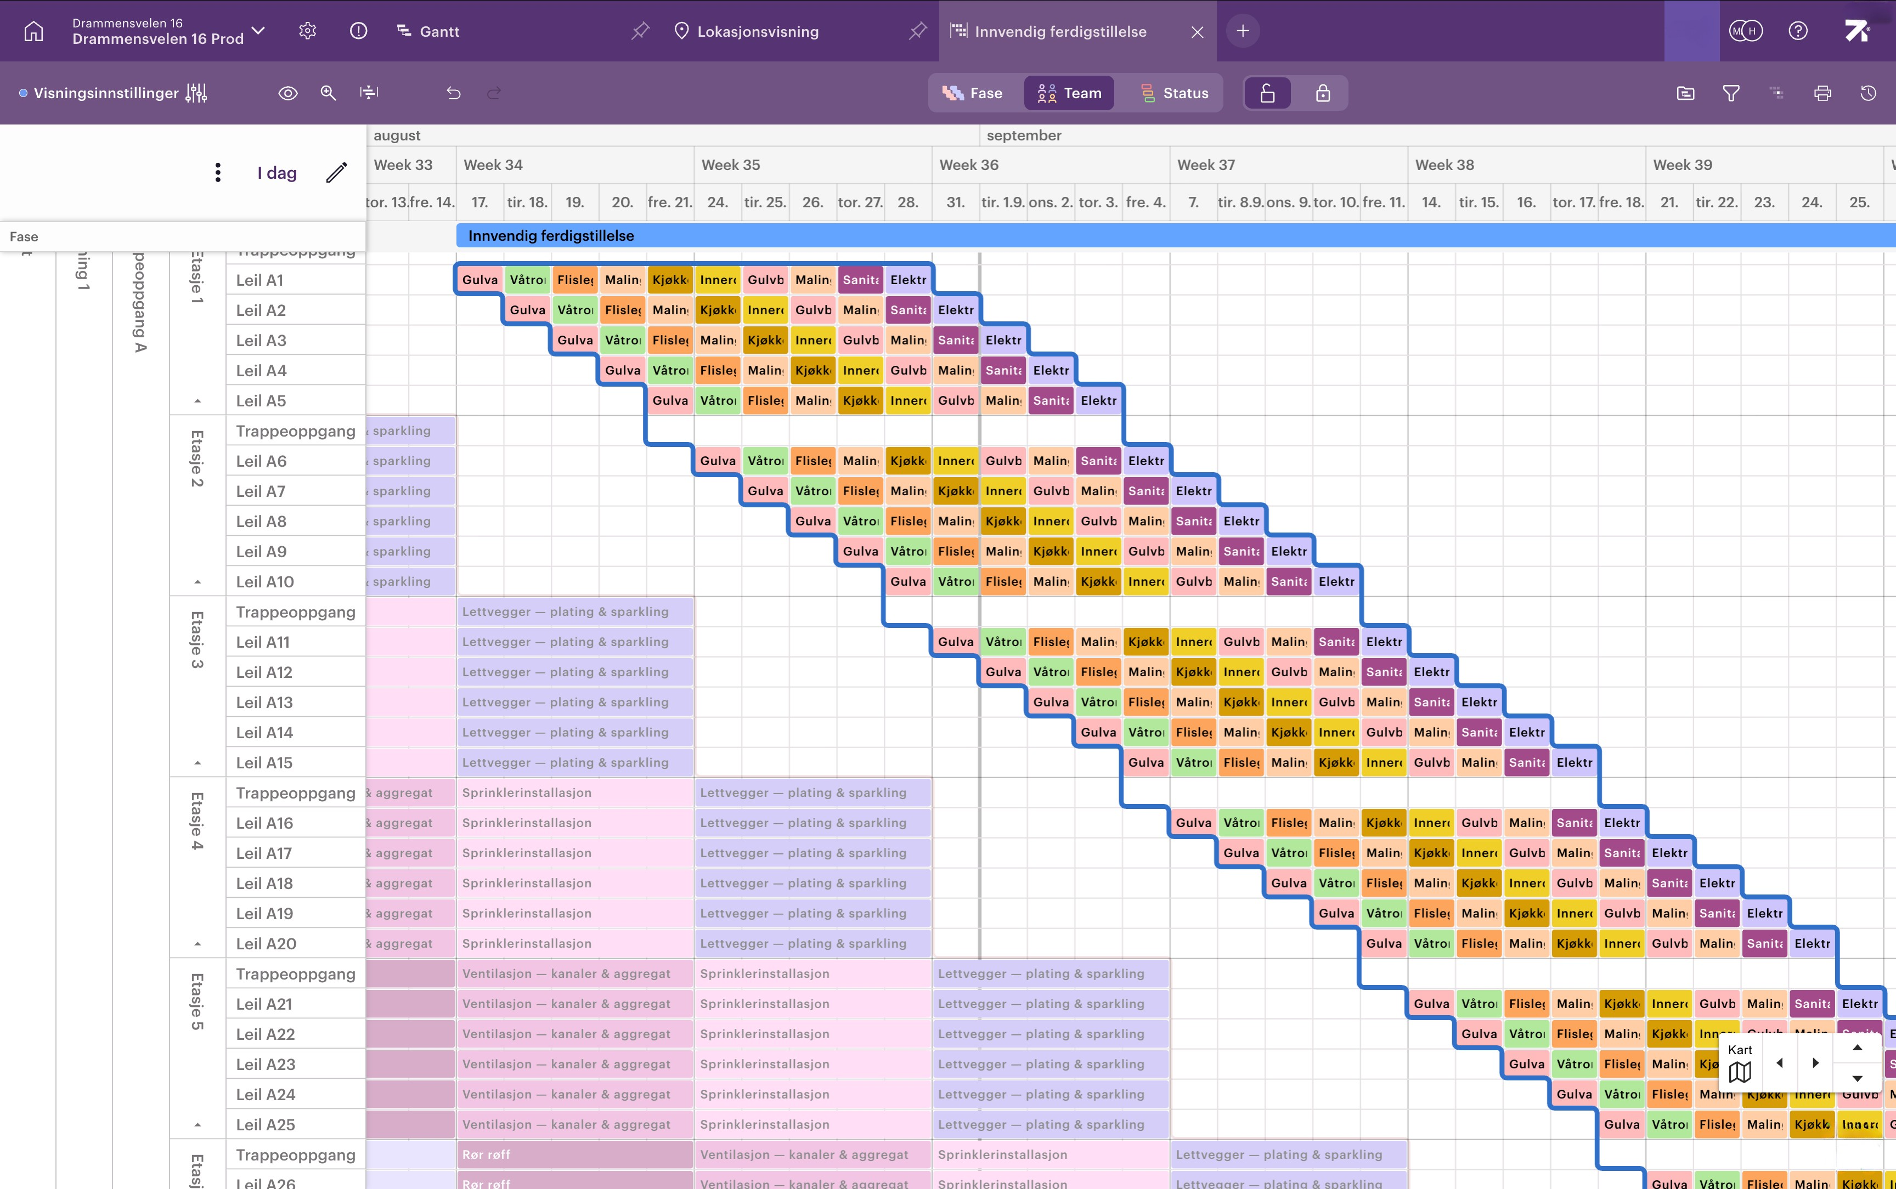The width and height of the screenshot is (1896, 1189).
Task: Open the filter funnel icon
Action: pyautogui.click(x=1731, y=93)
